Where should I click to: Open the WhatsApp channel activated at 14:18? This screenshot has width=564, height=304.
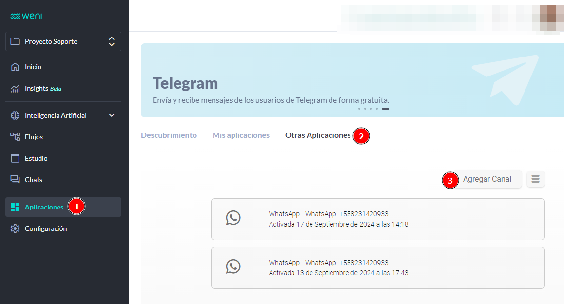[378, 219]
